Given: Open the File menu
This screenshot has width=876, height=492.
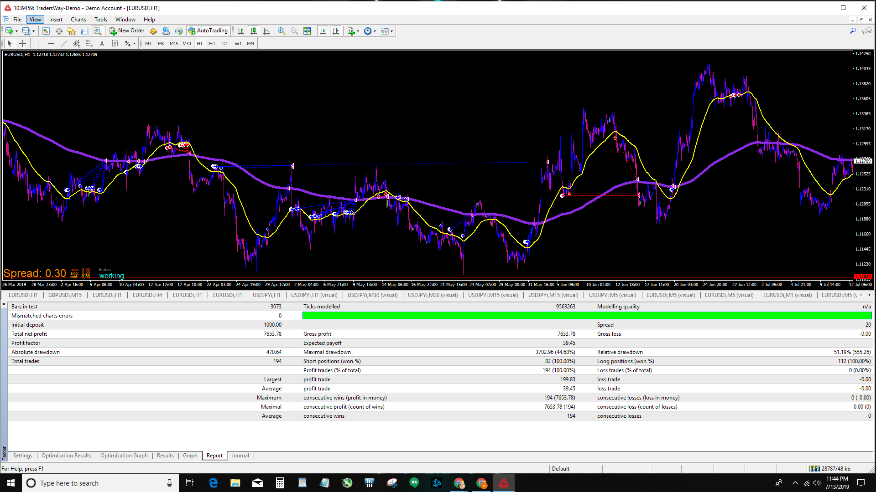Looking at the screenshot, I should (x=17, y=19).
